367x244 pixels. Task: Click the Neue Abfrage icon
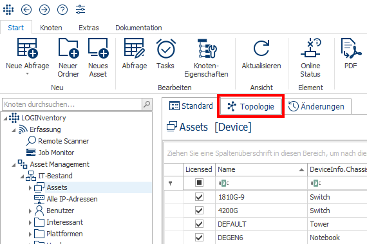[28, 48]
